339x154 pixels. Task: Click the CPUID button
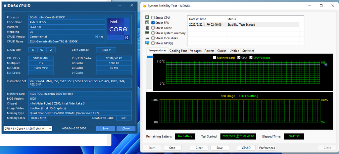tap(246, 148)
